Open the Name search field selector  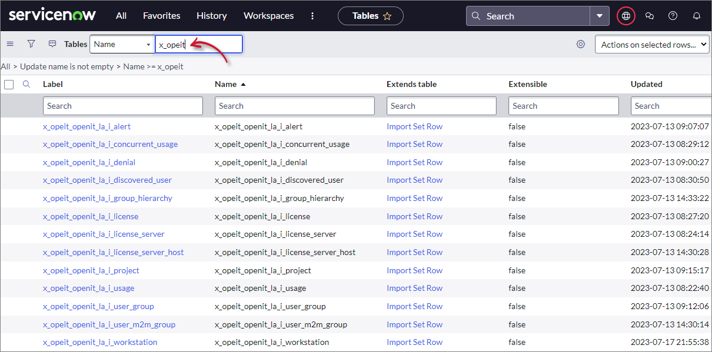(122, 44)
